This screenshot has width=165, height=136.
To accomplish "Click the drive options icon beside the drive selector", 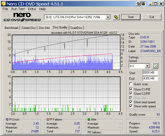I will click(x=116, y=17).
